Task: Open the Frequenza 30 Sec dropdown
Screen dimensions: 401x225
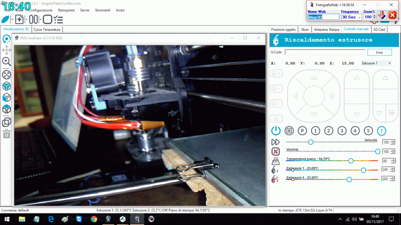Action: (x=351, y=17)
